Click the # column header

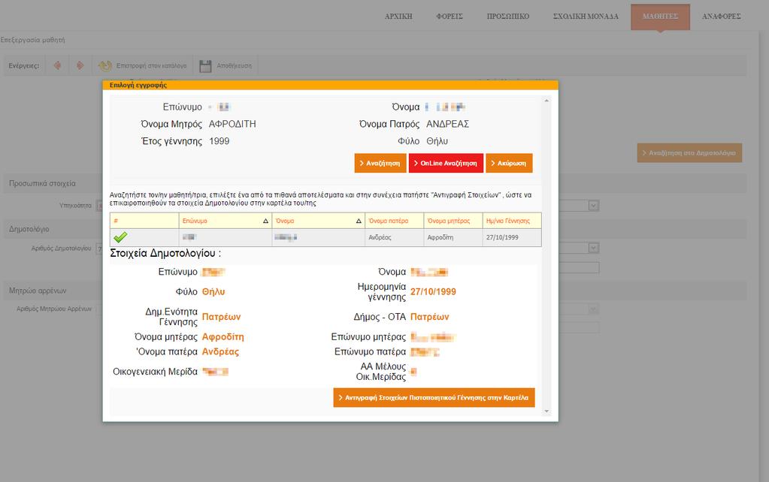(x=144, y=221)
